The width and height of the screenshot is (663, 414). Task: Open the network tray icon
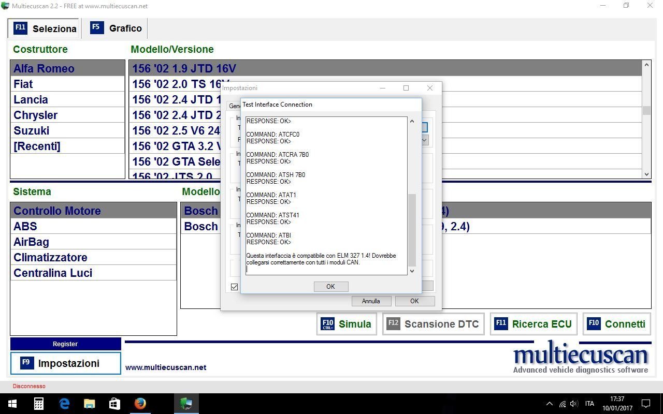pos(563,404)
